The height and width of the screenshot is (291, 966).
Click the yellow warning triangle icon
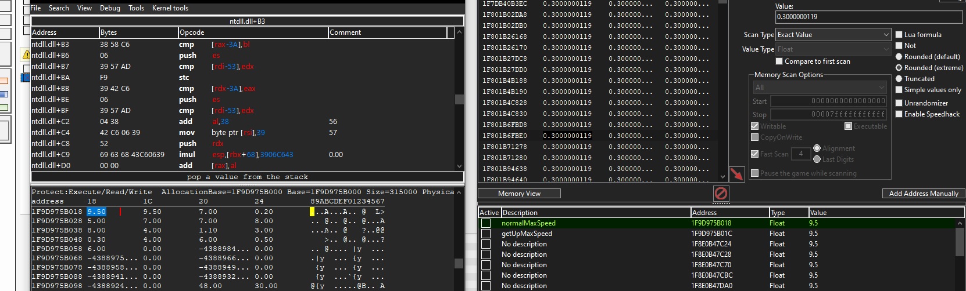[26, 55]
